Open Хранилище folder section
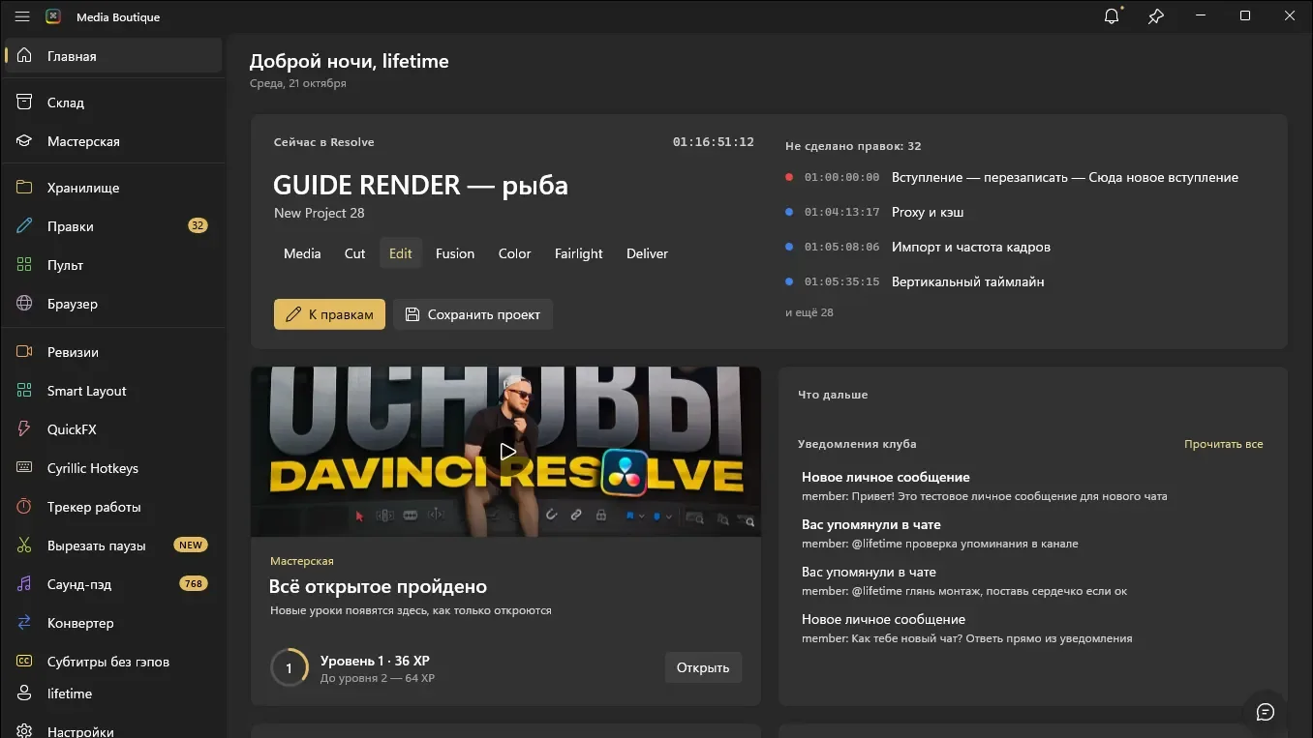 point(113,188)
